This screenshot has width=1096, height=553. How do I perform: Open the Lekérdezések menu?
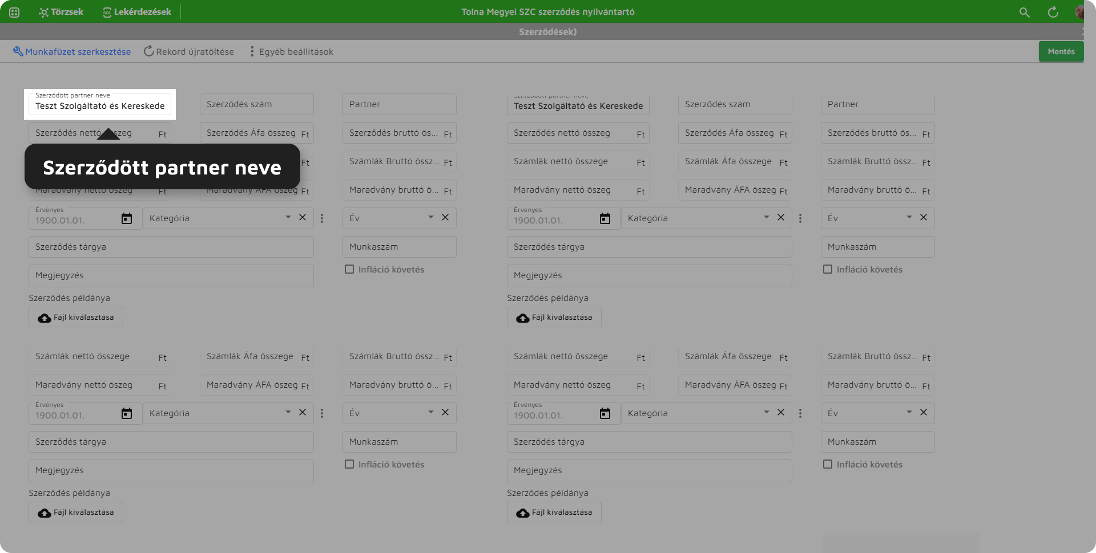pyautogui.click(x=137, y=12)
